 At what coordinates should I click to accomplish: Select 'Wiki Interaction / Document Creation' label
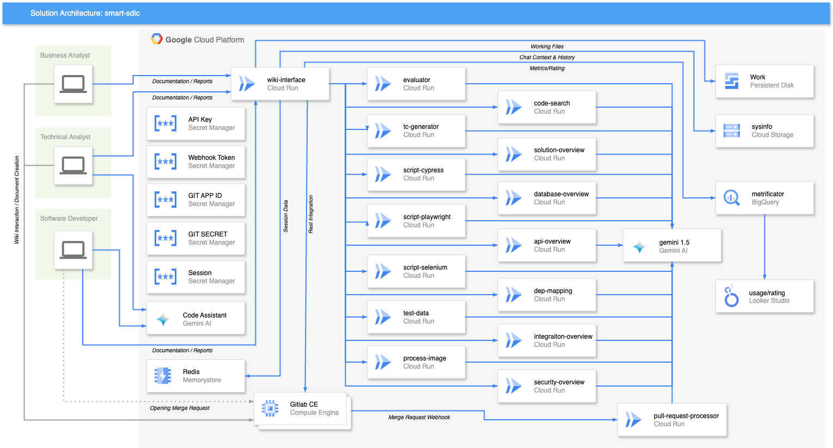(17, 200)
